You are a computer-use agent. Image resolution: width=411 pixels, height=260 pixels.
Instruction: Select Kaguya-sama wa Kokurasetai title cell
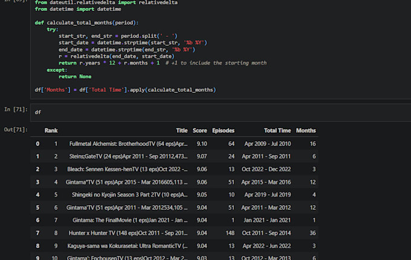click(128, 246)
